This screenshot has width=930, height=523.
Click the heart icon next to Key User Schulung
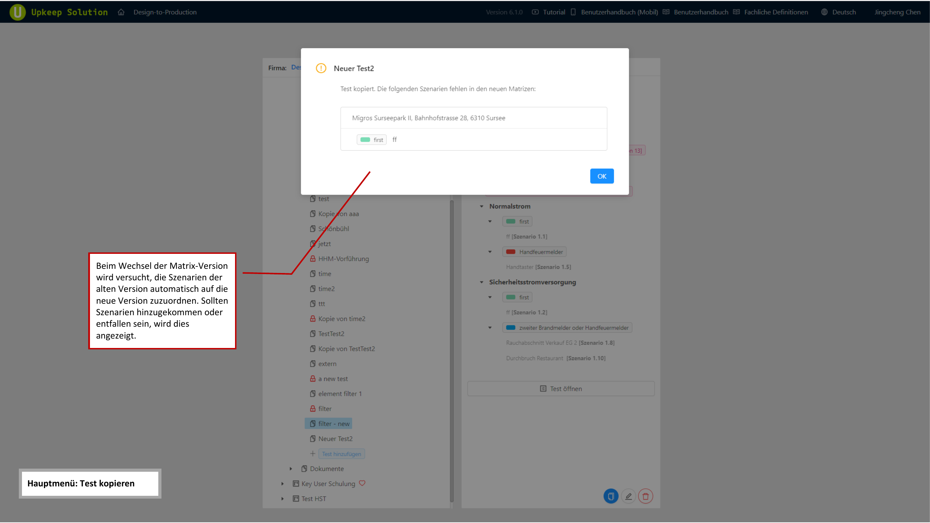tap(362, 483)
